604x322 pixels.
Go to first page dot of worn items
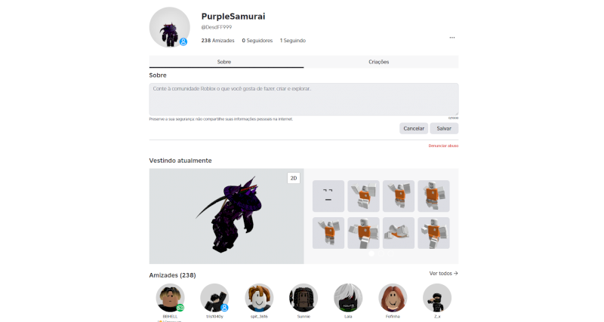point(371,253)
